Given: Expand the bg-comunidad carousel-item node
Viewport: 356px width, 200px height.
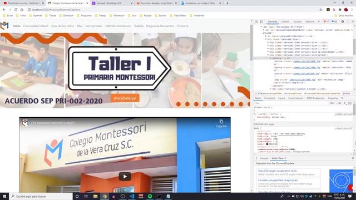Looking at the screenshot, I should 268,52.
